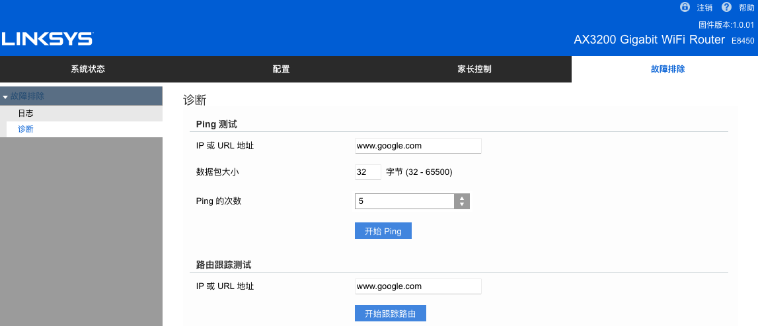Open the 系统状态 tab
The height and width of the screenshot is (326, 758).
coord(88,69)
